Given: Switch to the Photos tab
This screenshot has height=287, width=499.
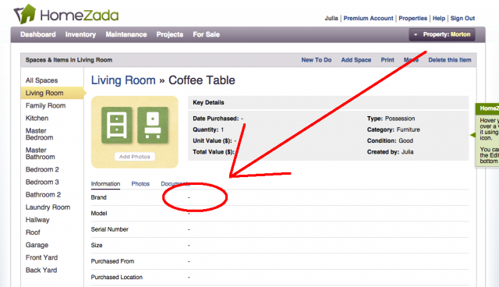Looking at the screenshot, I should 140,184.
